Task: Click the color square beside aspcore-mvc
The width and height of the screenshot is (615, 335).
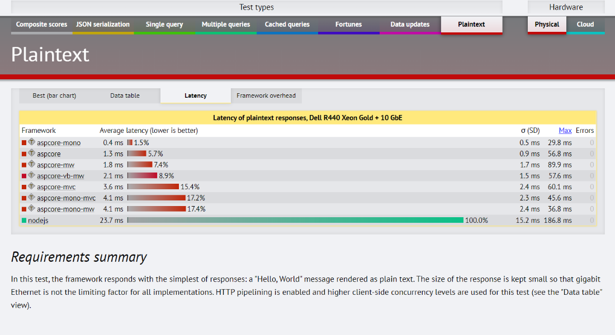Action: point(24,187)
